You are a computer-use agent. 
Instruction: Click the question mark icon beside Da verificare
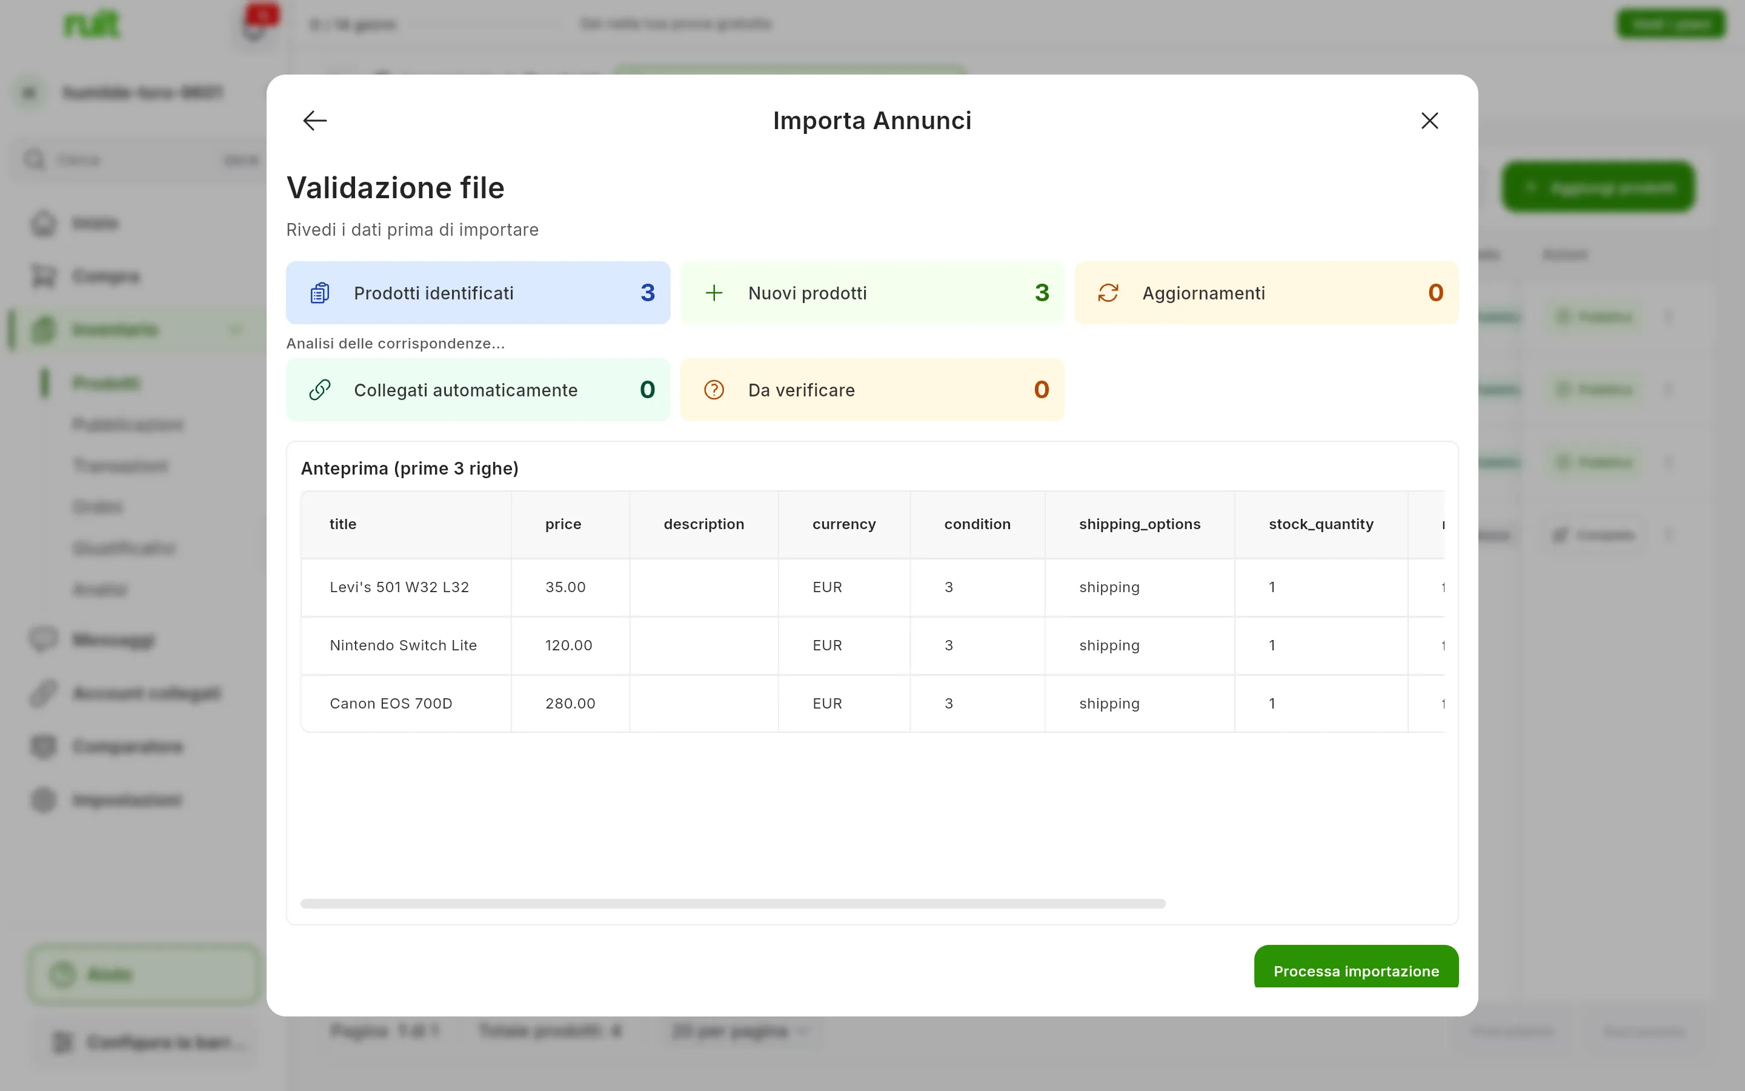[x=714, y=390]
